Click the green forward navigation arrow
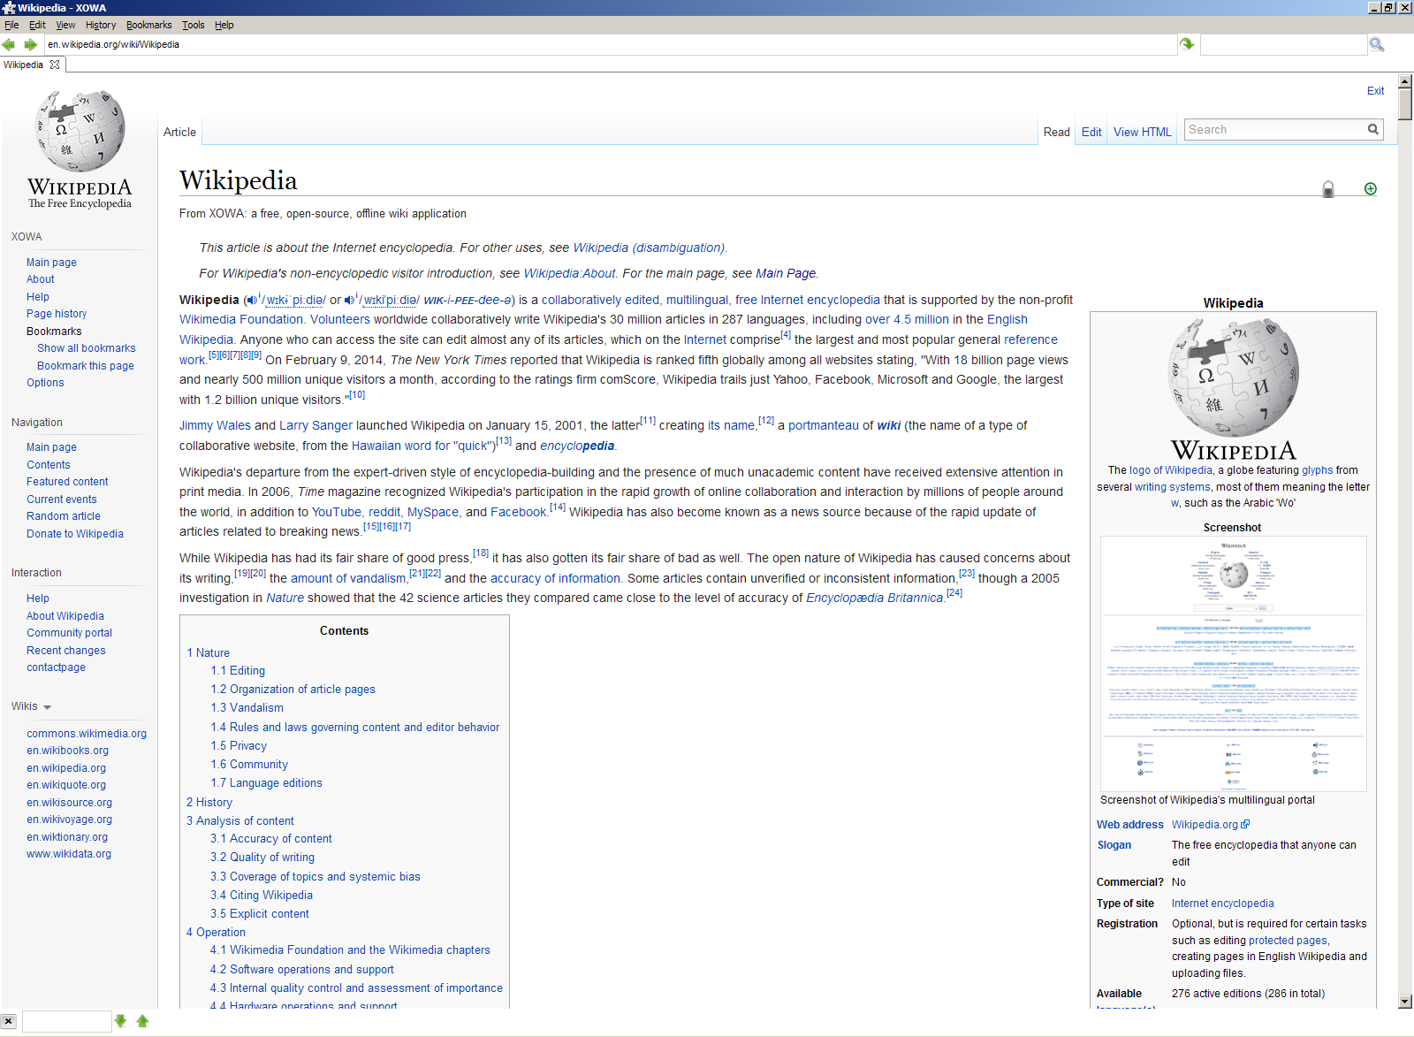The width and height of the screenshot is (1414, 1037). coord(31,44)
